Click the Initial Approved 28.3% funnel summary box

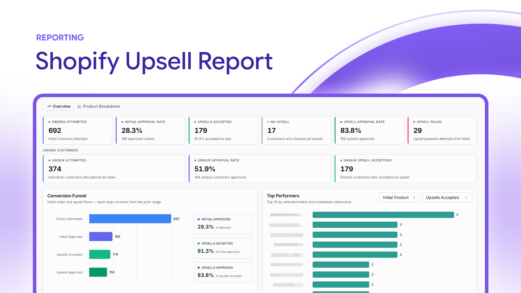pyautogui.click(x=223, y=224)
